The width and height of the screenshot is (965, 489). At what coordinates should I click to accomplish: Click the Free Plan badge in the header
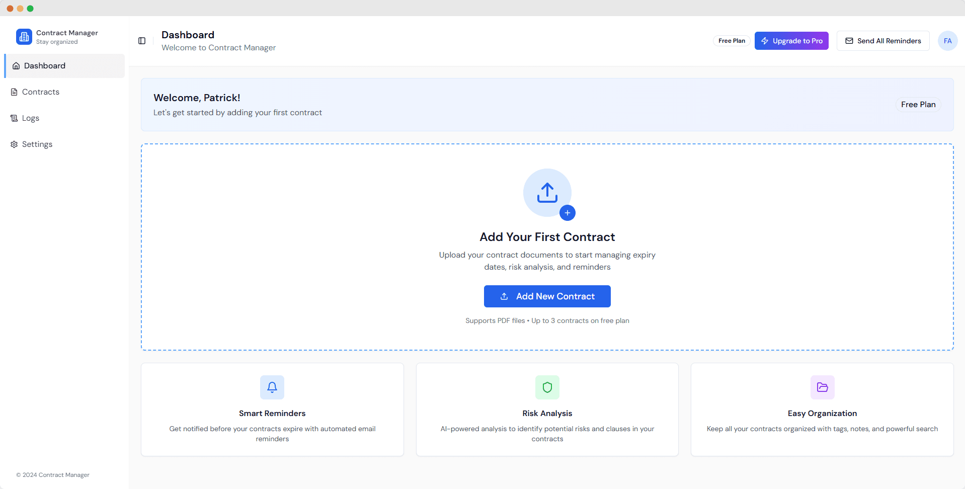(731, 40)
